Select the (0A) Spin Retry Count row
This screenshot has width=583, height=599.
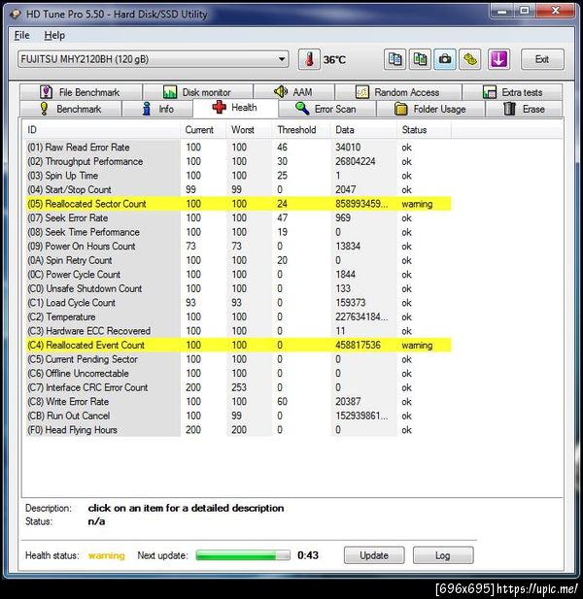coord(239,260)
